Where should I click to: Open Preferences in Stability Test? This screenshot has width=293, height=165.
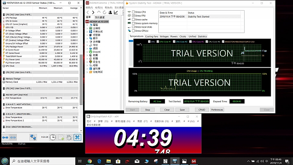click(217, 110)
